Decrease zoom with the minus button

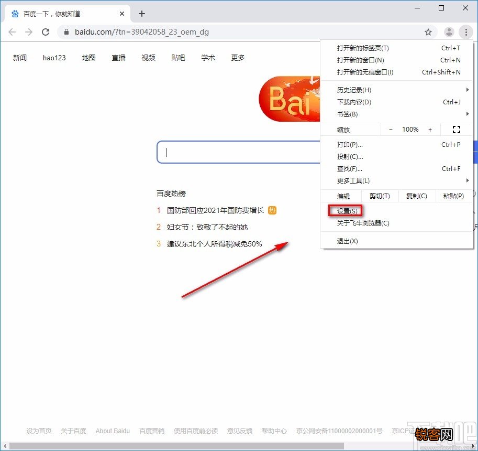click(x=391, y=130)
